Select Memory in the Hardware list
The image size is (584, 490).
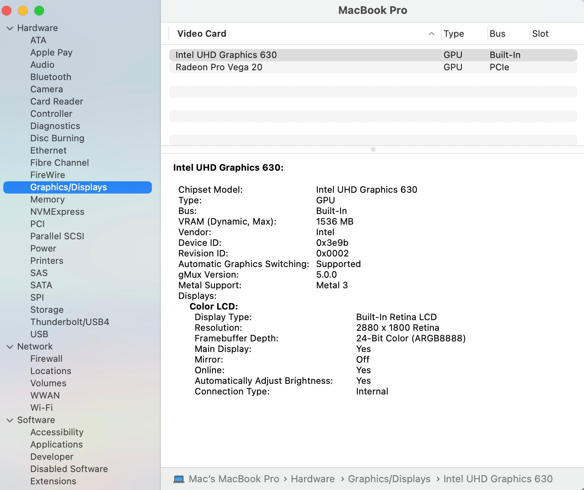pyautogui.click(x=47, y=199)
